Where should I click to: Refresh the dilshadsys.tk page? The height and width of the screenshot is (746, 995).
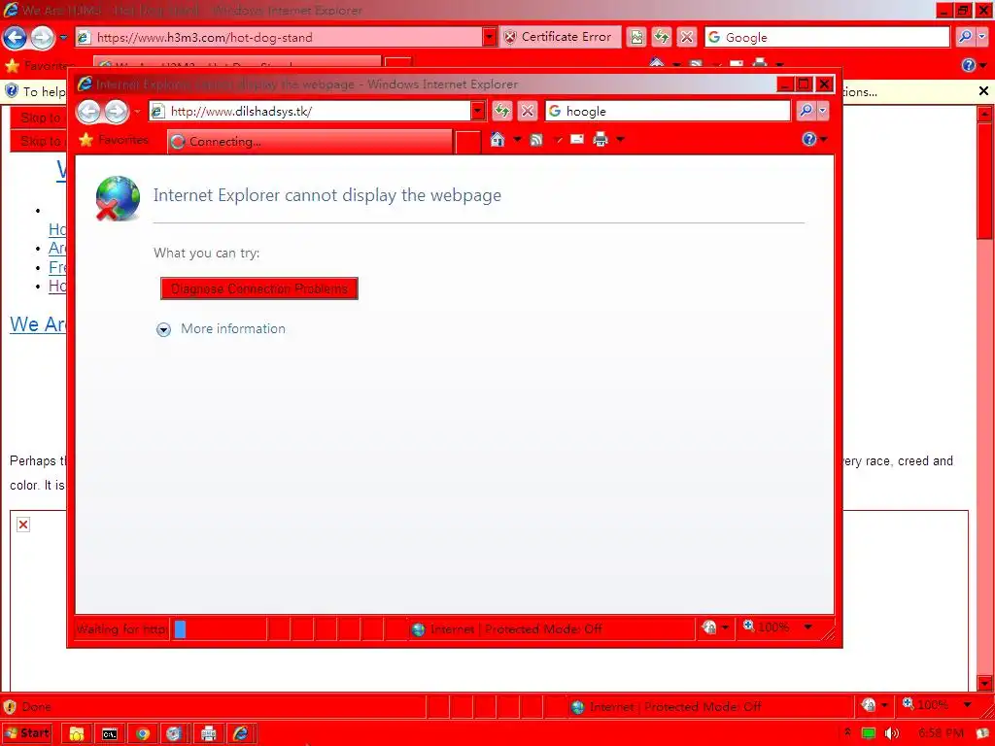pos(502,111)
